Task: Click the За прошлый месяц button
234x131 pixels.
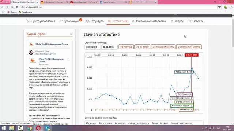Action: tap(189, 47)
